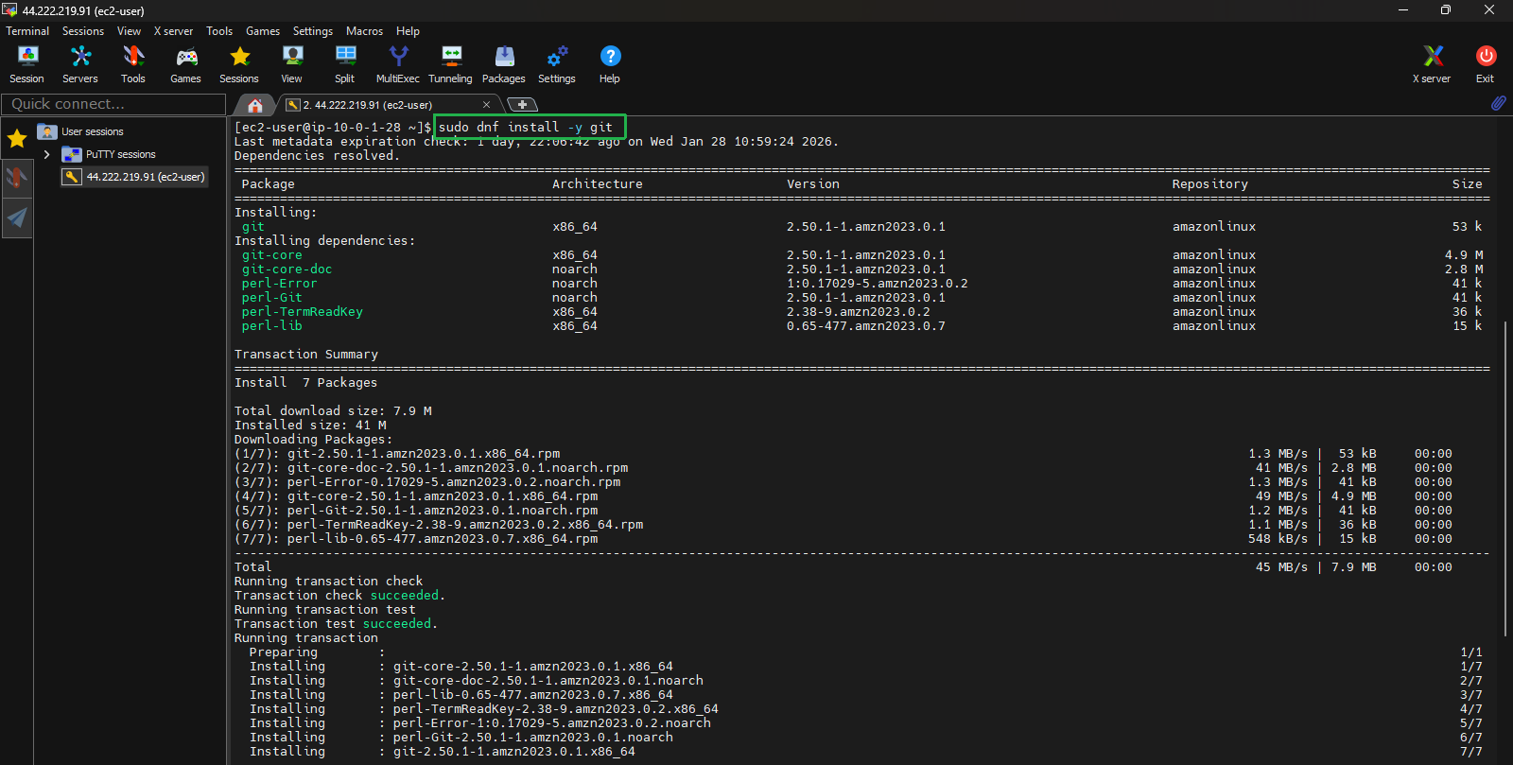
Task: Open the Macros menu
Action: click(x=364, y=31)
